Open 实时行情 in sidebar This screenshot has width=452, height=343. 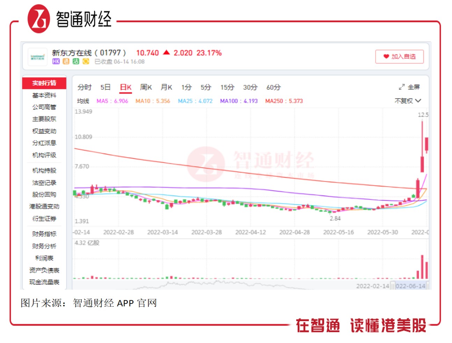tap(44, 83)
